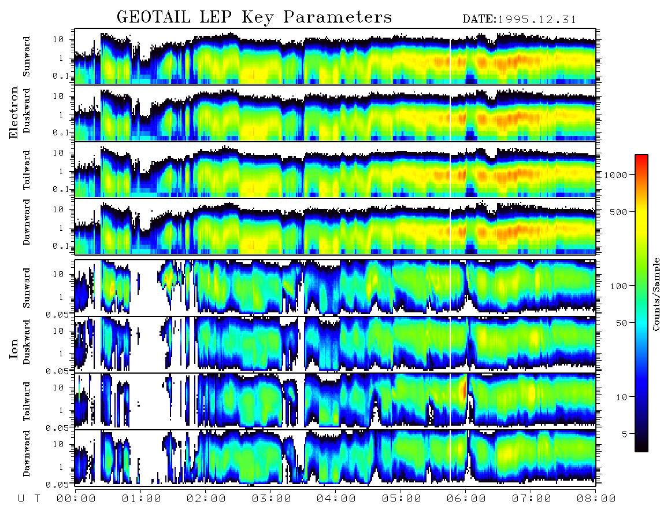660x509 pixels.
Task: Click the 1000 colorbar tick label
Action: pyautogui.click(x=615, y=175)
